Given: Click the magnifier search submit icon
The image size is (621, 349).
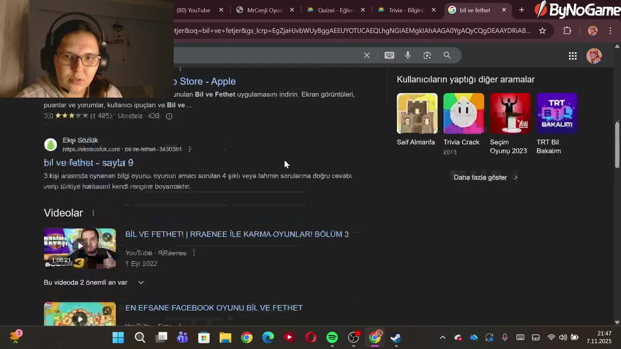Looking at the screenshot, I should click(447, 55).
